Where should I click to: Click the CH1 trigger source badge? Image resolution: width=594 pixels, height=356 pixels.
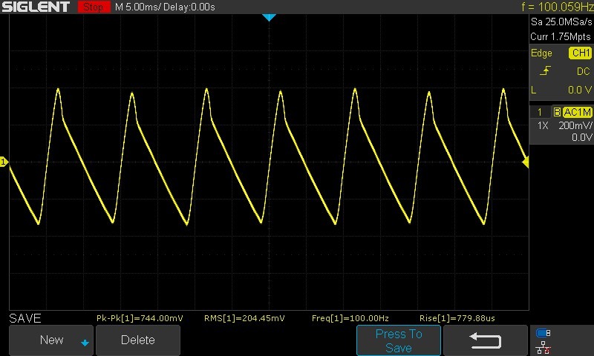point(581,53)
